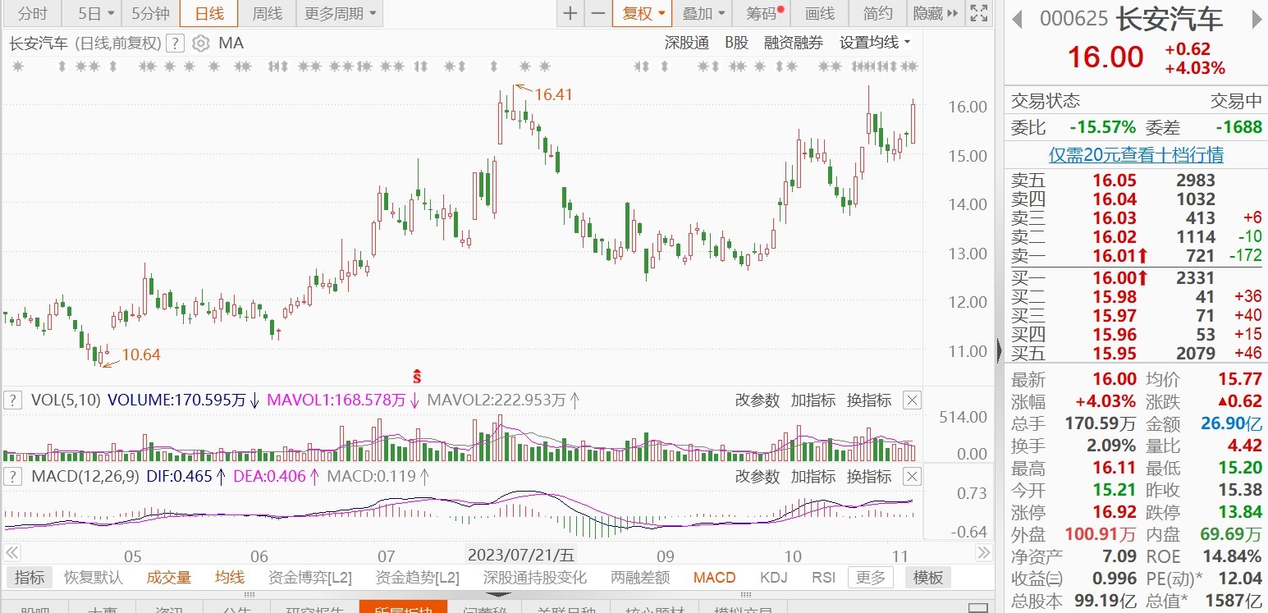Screen dimensions: 1268x613
Task: Click the 10.64 low price marker
Action: pos(141,355)
